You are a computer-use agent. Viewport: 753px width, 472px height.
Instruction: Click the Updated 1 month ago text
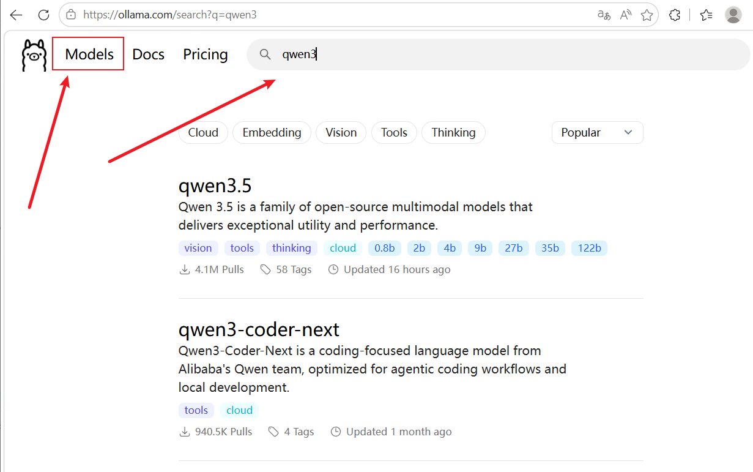[391, 432]
